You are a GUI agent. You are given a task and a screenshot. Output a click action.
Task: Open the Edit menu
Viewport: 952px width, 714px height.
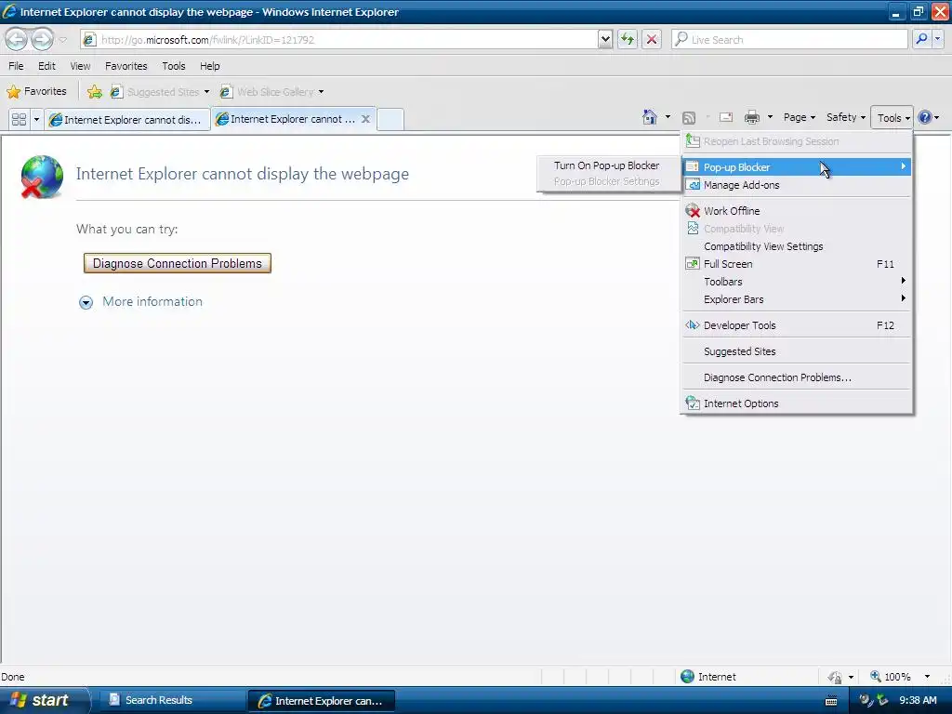46,66
